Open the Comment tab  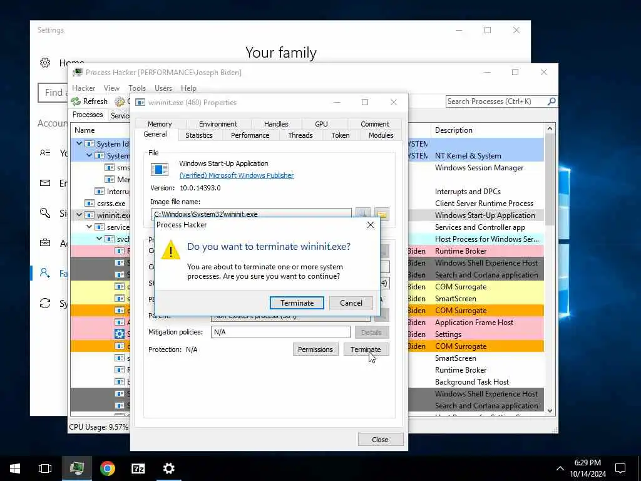point(375,124)
